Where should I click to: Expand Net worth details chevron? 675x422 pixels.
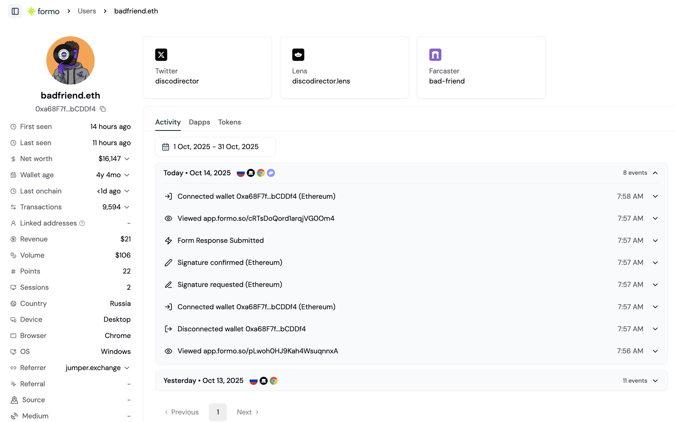(x=127, y=159)
